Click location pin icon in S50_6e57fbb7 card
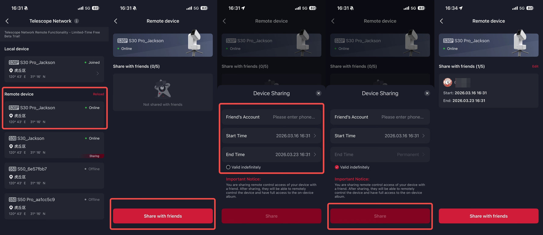 [11, 177]
